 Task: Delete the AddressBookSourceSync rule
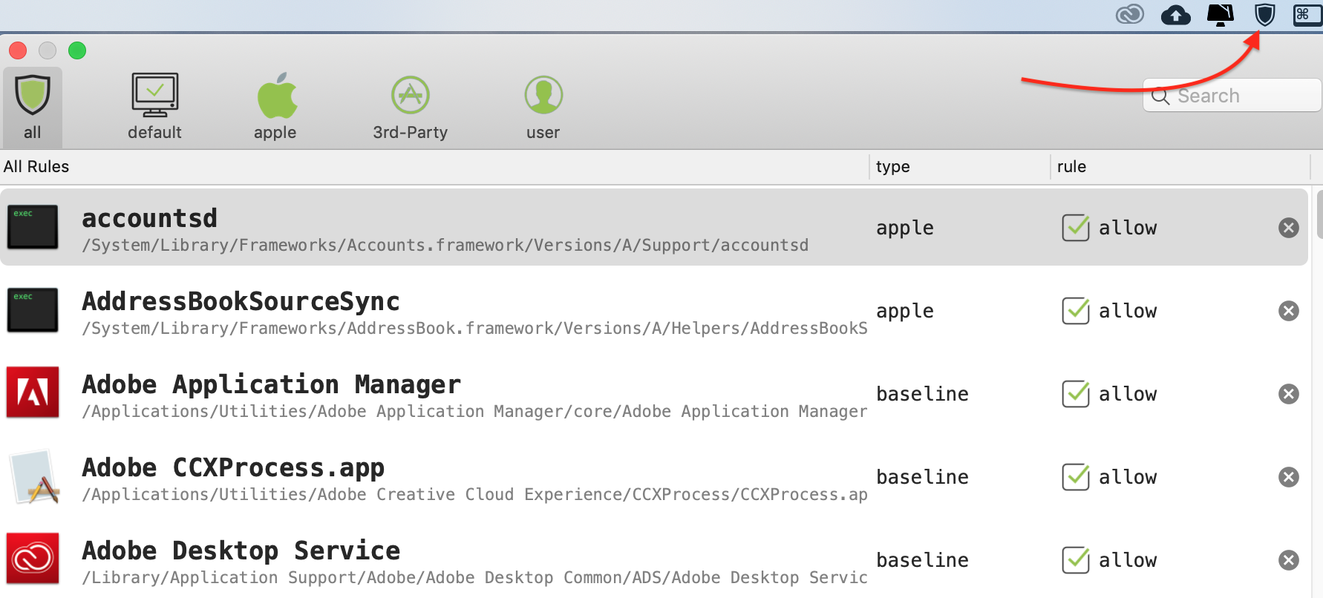(x=1288, y=311)
